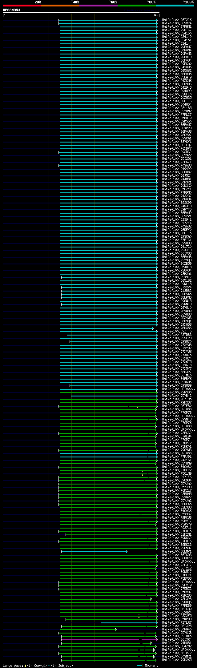Select the UniRef100_A2TDB3 label

tap(177, 335)
